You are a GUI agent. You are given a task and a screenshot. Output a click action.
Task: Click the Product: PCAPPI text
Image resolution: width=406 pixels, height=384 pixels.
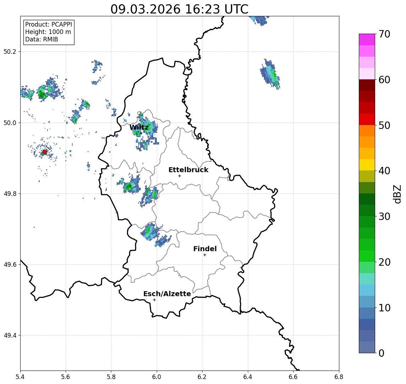click(49, 24)
